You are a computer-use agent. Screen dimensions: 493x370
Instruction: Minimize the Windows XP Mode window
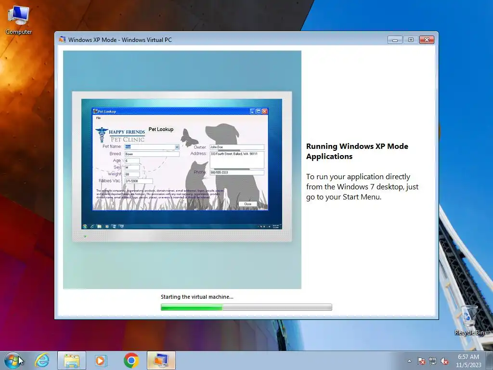tap(395, 40)
